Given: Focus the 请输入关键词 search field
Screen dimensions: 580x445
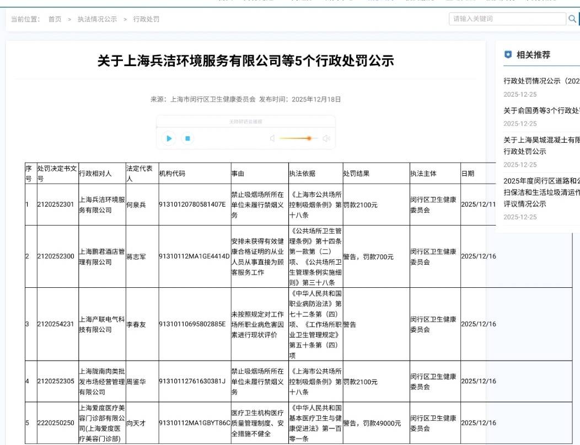Looking at the screenshot, I should coord(507,19).
